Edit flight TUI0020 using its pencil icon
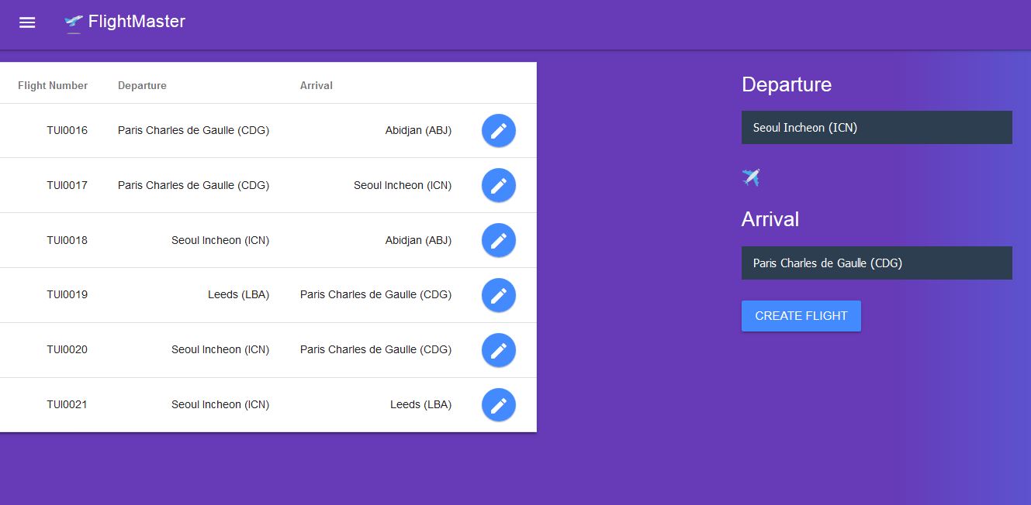The width and height of the screenshot is (1031, 505). (499, 350)
